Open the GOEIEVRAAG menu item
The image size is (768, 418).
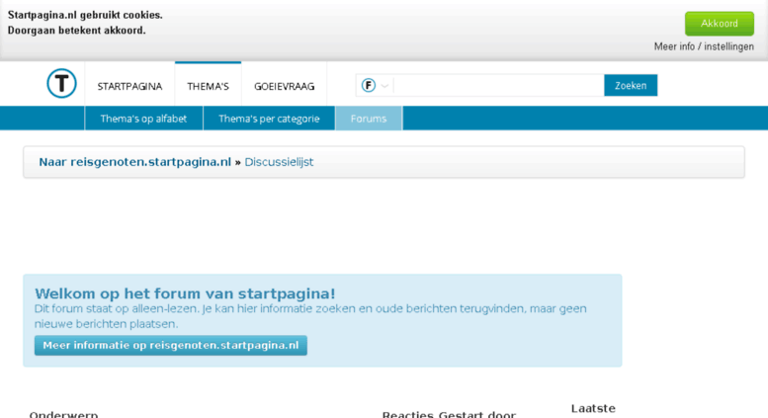[284, 87]
